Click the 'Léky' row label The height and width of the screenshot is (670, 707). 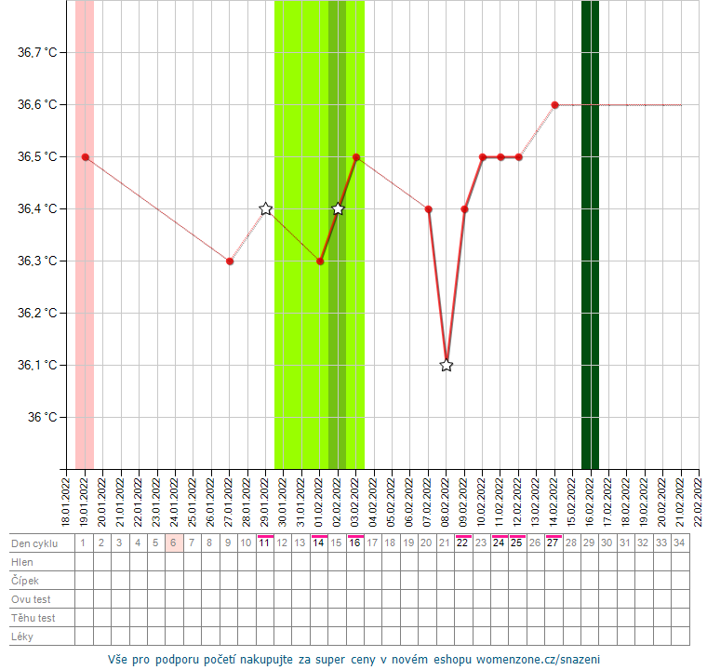tap(22, 636)
